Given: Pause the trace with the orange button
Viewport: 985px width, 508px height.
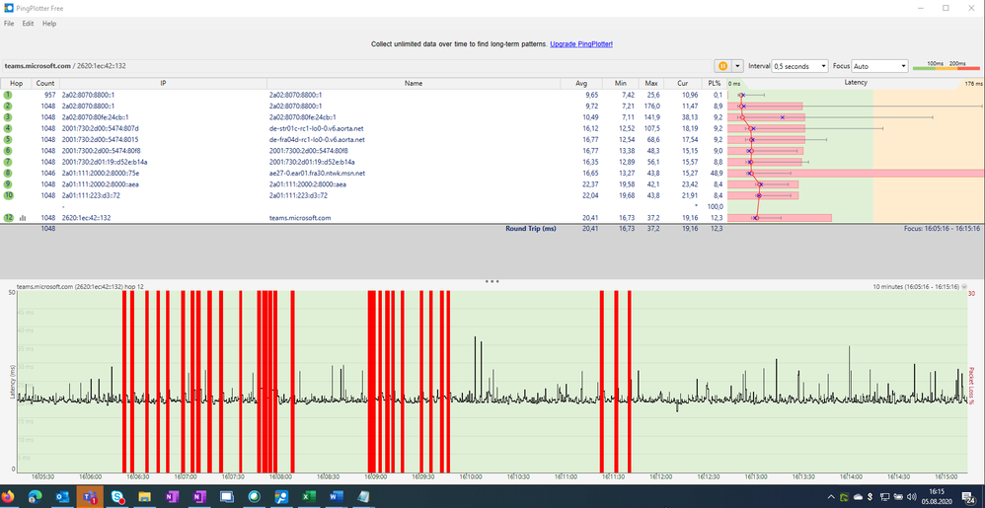Looking at the screenshot, I should [722, 66].
